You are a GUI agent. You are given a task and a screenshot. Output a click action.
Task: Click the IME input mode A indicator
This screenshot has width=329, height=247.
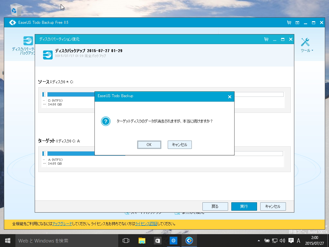pyautogui.click(x=298, y=241)
